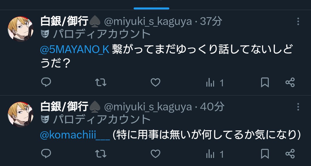The width and height of the screenshot is (311, 166).
Task: View analytics of the 40分 tweet
Action: pyautogui.click(x=215, y=154)
